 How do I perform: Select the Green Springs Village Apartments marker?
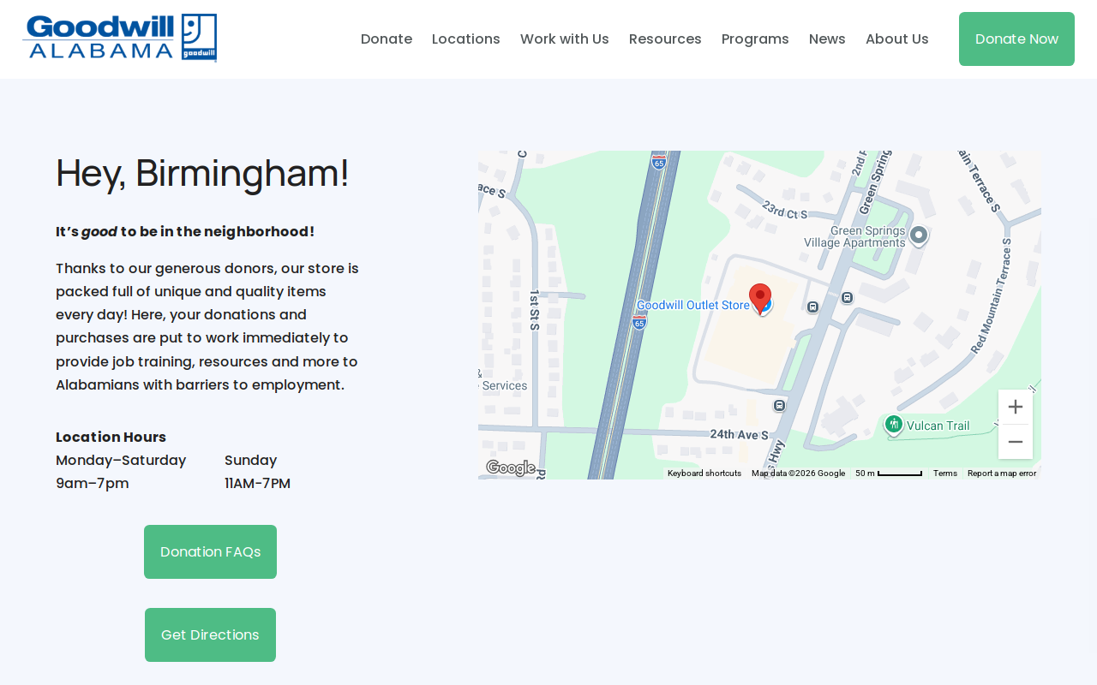919,235
